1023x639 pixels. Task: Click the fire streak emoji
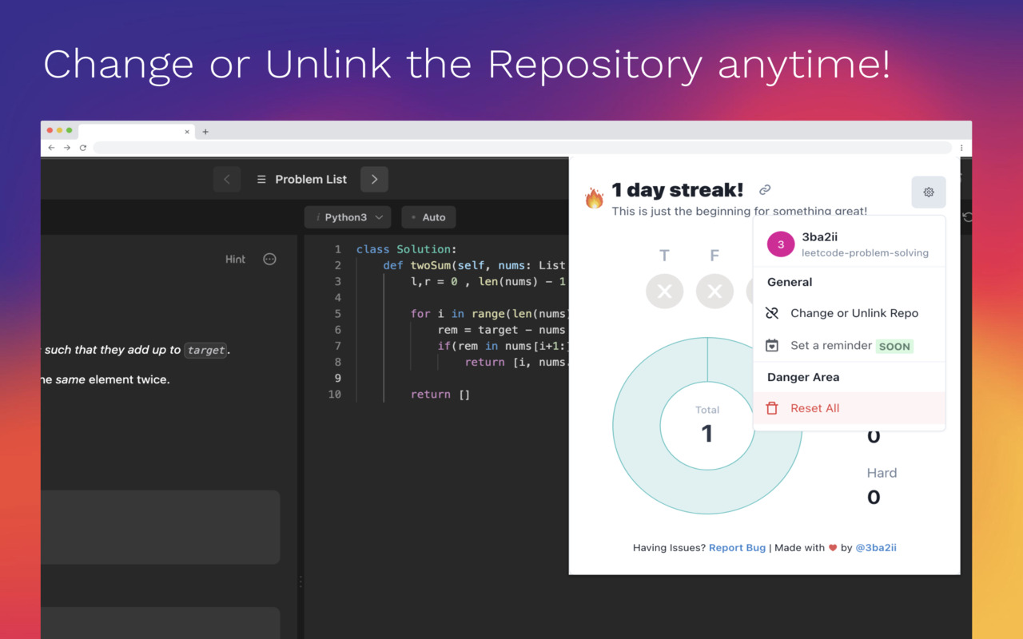593,194
